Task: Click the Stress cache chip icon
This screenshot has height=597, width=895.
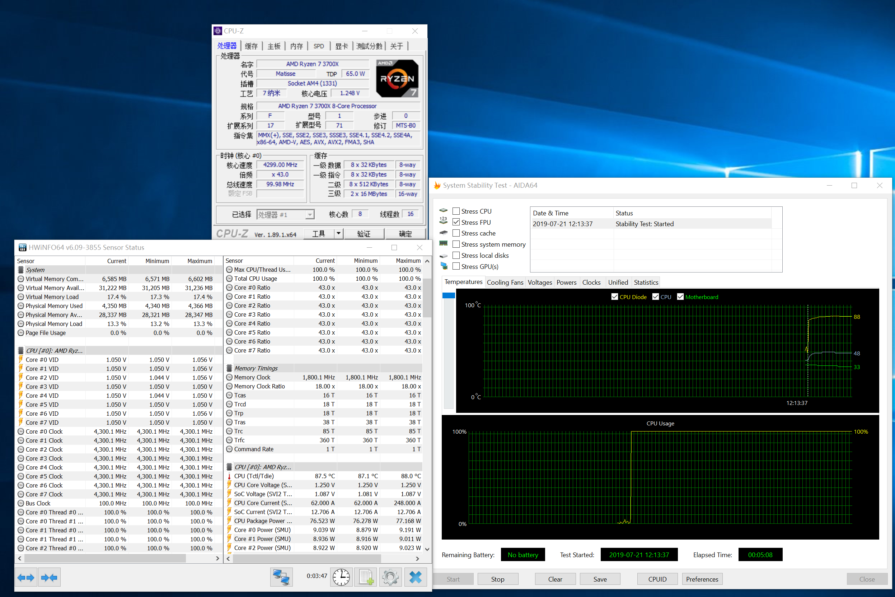Action: (443, 233)
